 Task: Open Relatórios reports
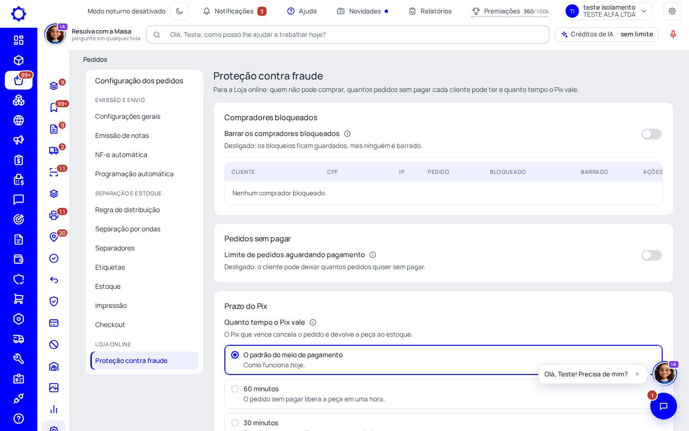430,11
